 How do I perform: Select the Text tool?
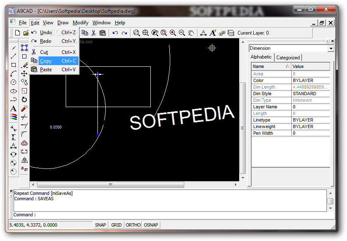[x=14, y=109]
